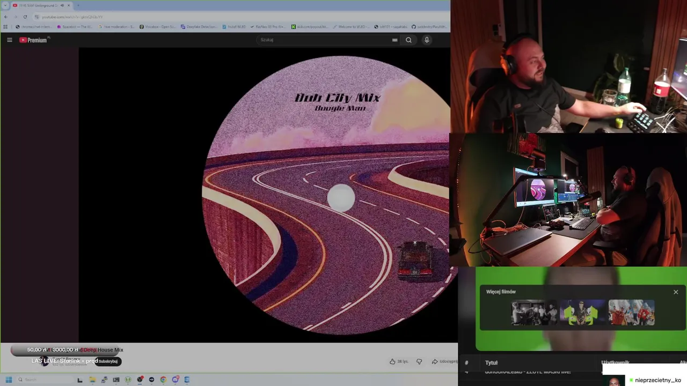
Task: Close the SAM Underground YouTube tab
Action: pyautogui.click(x=69, y=5)
